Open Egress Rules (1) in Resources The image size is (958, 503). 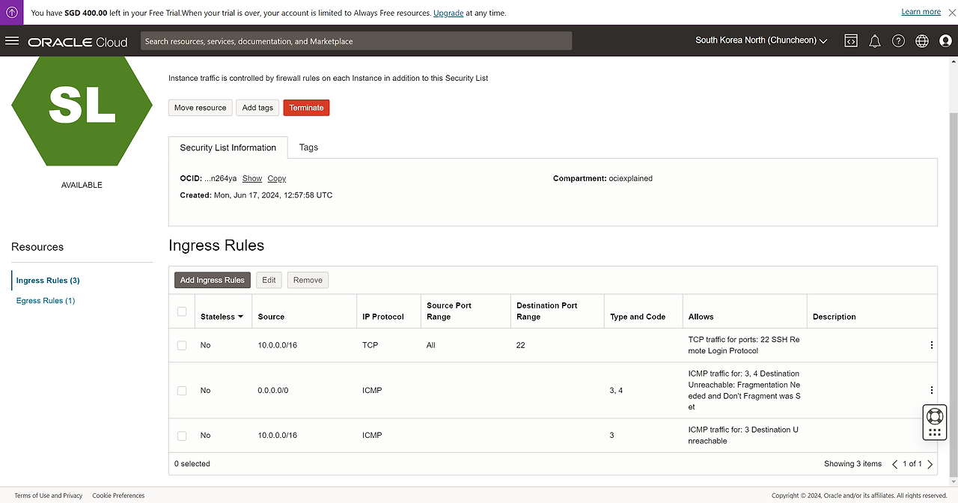click(x=46, y=301)
